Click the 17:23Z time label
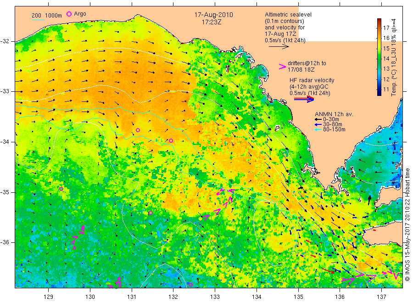The height and width of the screenshot is (303, 413). (x=212, y=22)
